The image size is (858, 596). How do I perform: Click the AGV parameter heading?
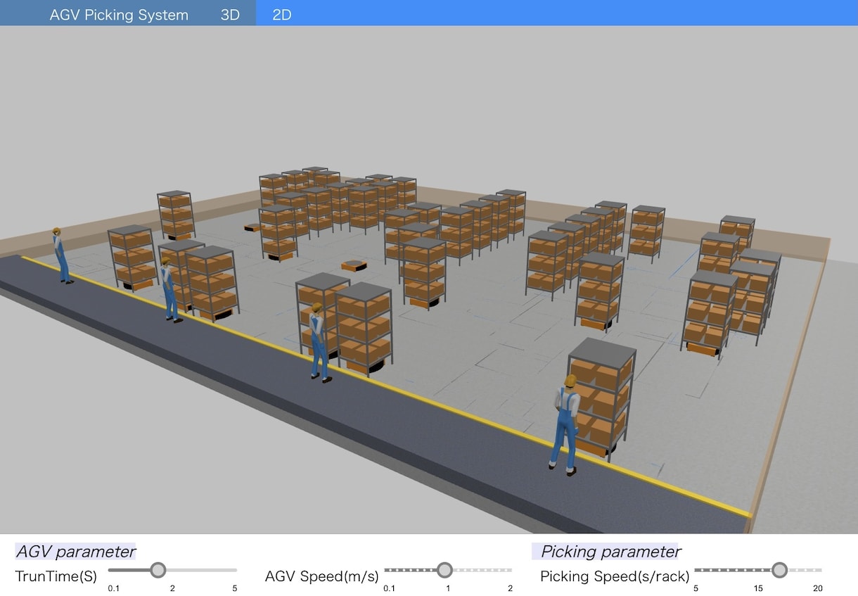[75, 552]
